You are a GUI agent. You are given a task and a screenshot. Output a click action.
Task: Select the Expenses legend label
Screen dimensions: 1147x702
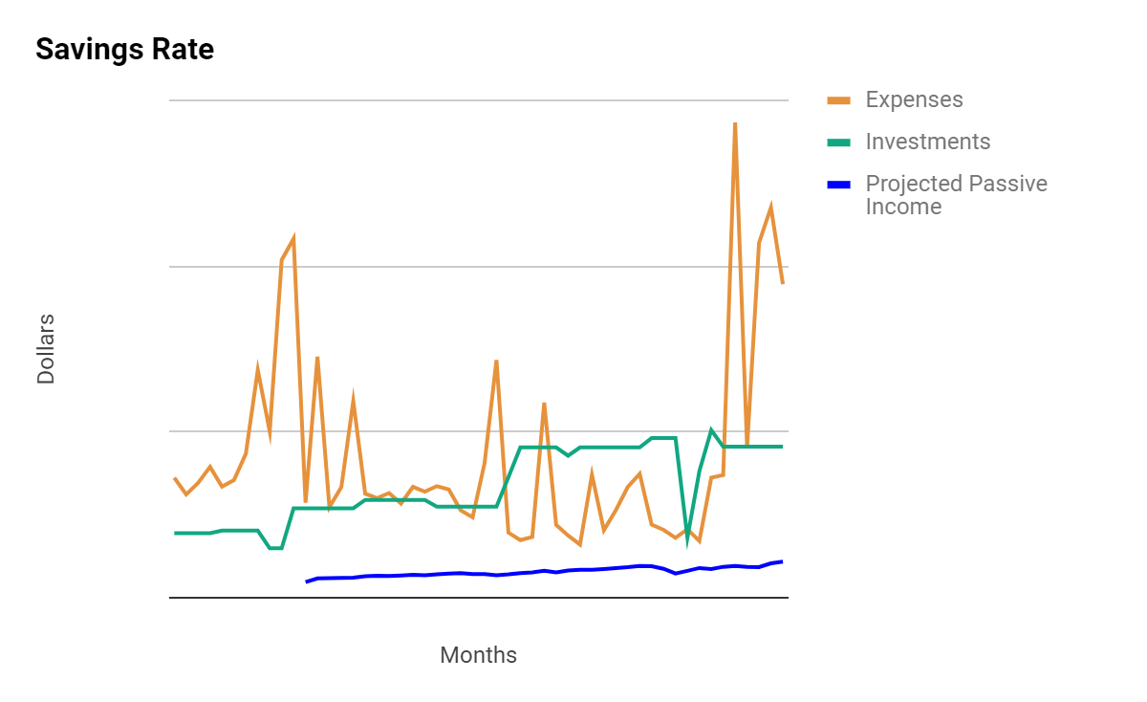pyautogui.click(x=914, y=99)
